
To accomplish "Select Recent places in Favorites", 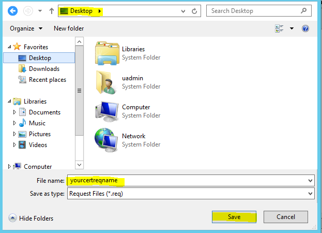I will [x=47, y=80].
